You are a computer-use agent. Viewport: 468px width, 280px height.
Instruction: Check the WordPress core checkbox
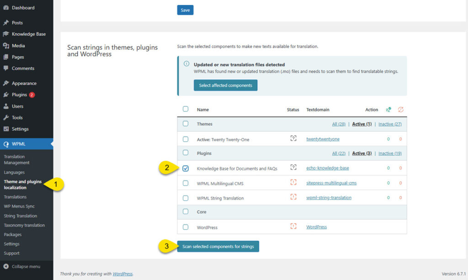[186, 227]
